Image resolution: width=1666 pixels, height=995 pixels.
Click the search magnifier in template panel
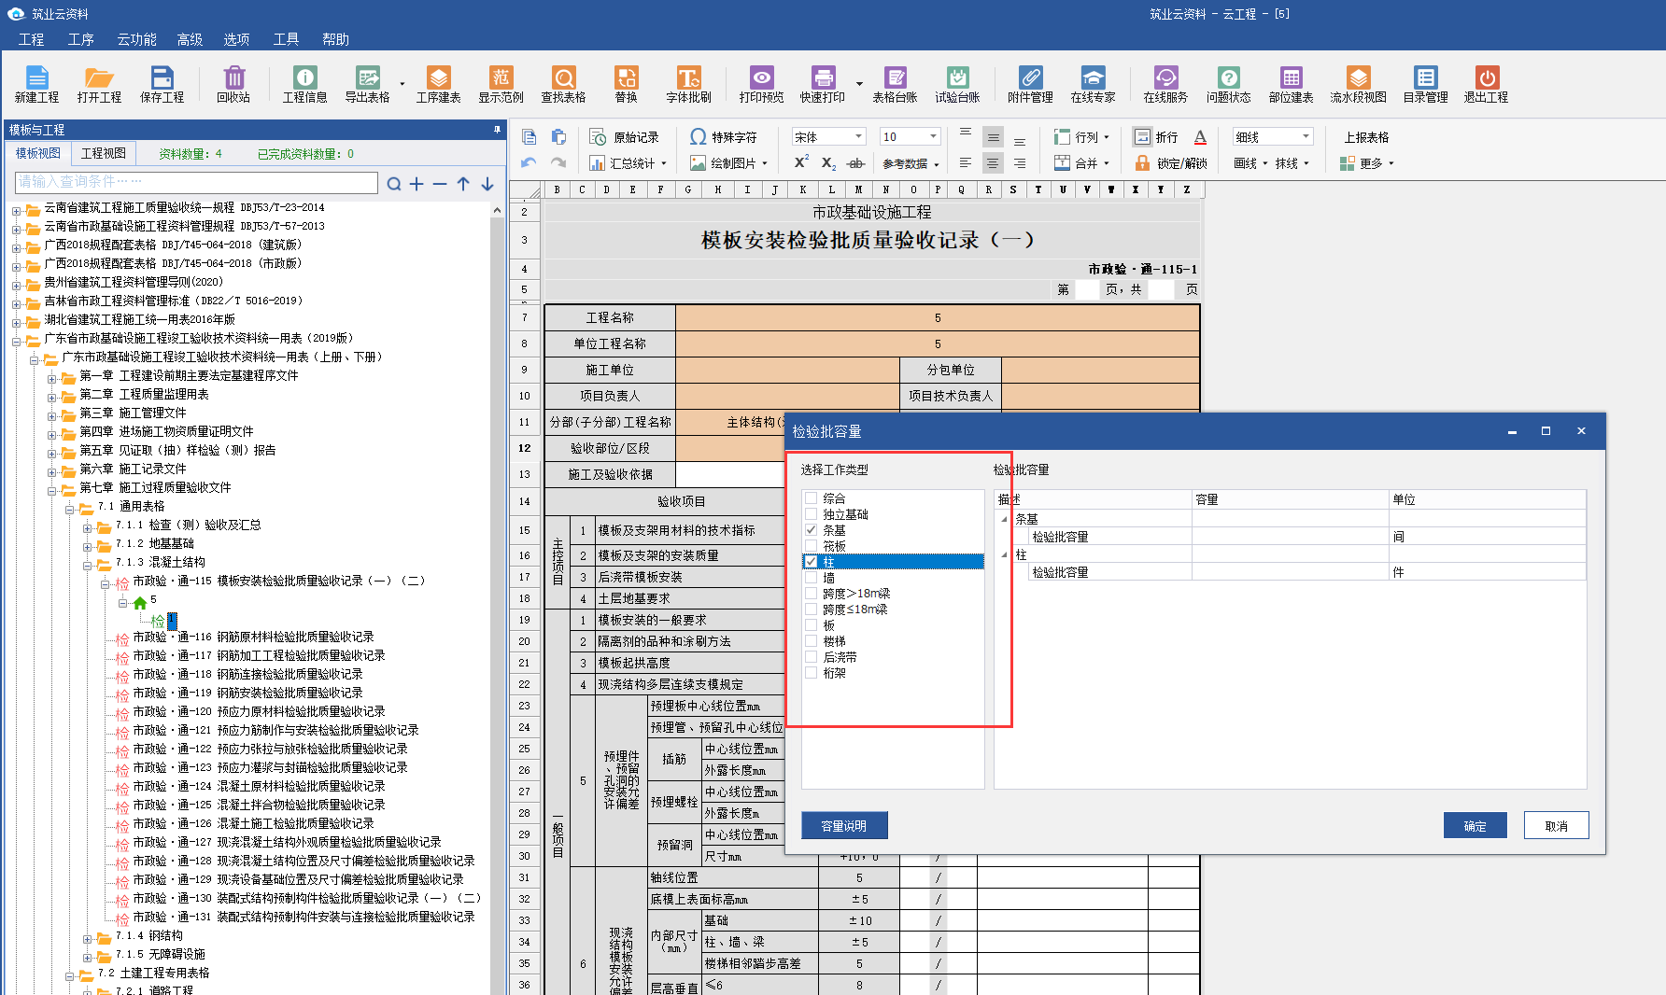pyautogui.click(x=394, y=184)
